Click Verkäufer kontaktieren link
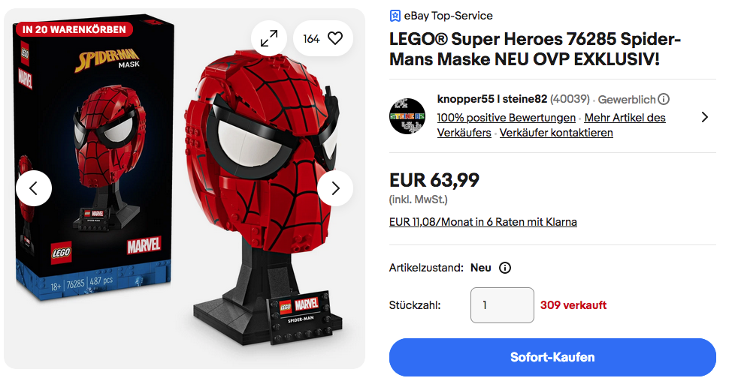The width and height of the screenshot is (732, 378). (556, 133)
